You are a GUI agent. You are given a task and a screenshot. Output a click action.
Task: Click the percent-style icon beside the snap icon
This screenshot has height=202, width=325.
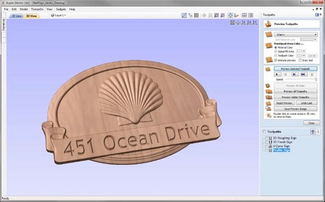pyautogui.click(x=190, y=15)
